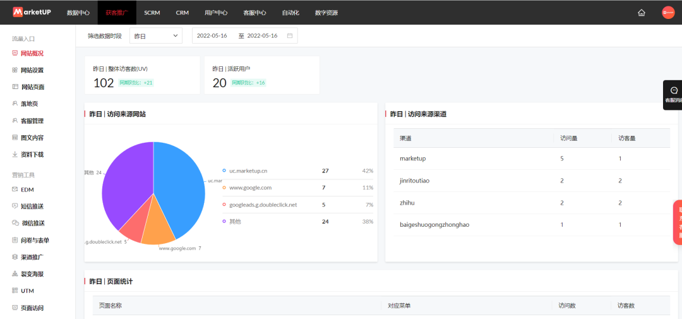Toggle www.google.com legend entry

[x=247, y=188]
